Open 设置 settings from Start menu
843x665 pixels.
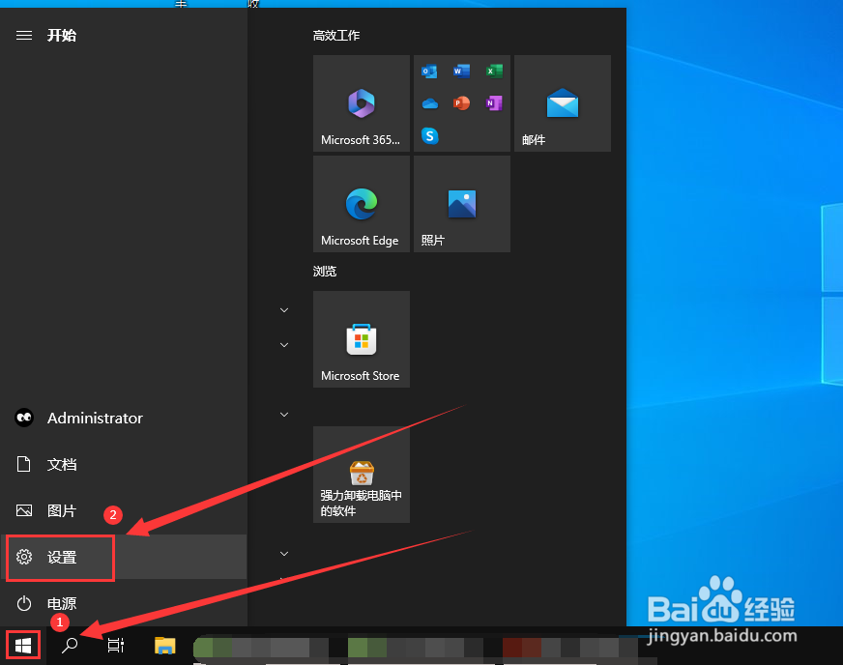coord(124,557)
